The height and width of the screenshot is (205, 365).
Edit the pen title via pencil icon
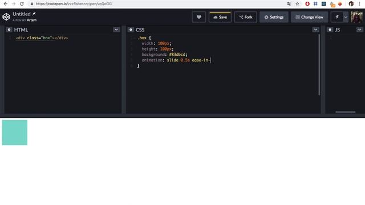[x=34, y=14]
